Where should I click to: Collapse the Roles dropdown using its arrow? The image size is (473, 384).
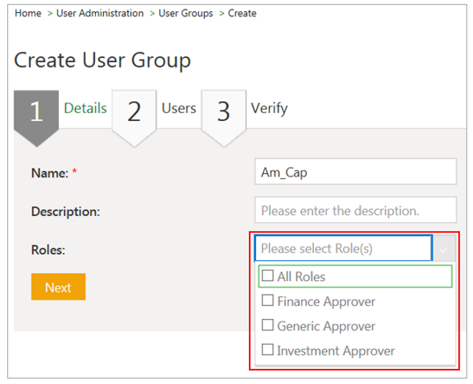[x=444, y=249]
